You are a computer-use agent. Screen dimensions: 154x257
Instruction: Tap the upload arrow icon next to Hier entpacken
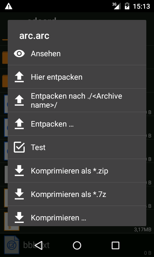point(19,77)
